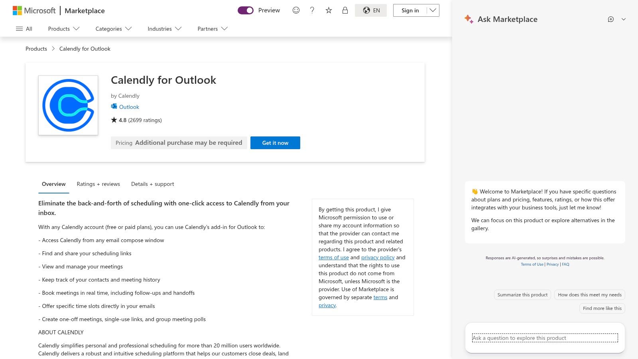Click Calendly for Outlook breadcrumb
Viewport: 638px width, 359px height.
click(85, 49)
